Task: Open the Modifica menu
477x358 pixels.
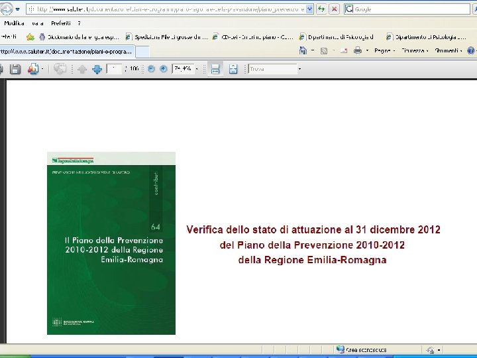Action: [x=14, y=23]
